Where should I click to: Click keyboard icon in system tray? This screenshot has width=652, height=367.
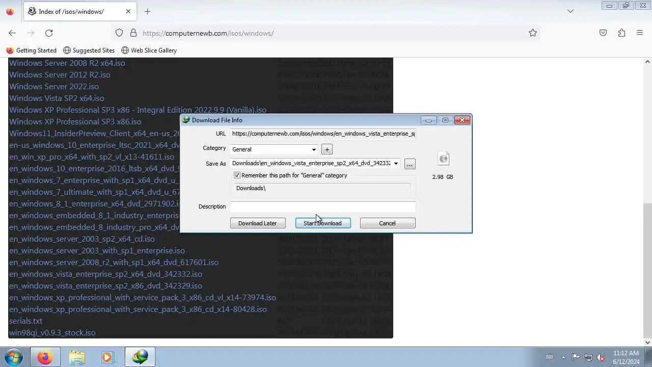(550, 357)
